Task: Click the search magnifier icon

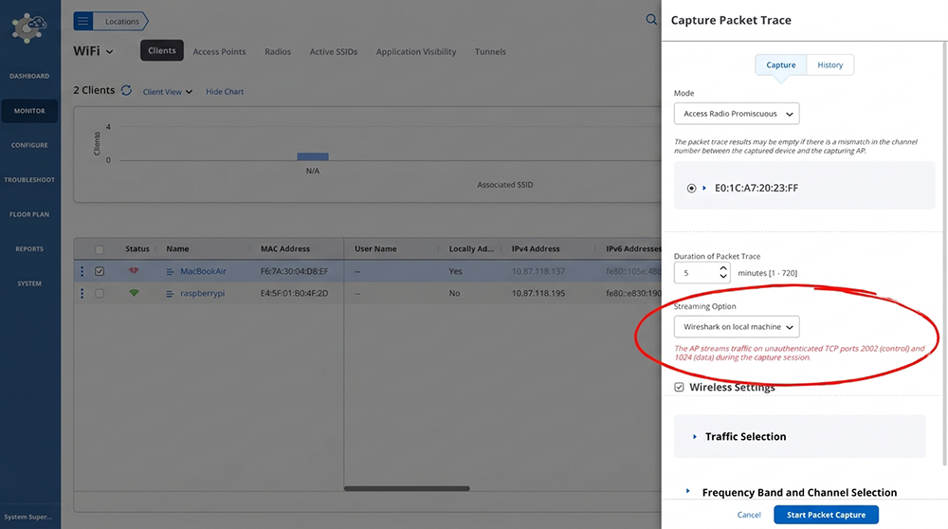Action: tap(651, 19)
